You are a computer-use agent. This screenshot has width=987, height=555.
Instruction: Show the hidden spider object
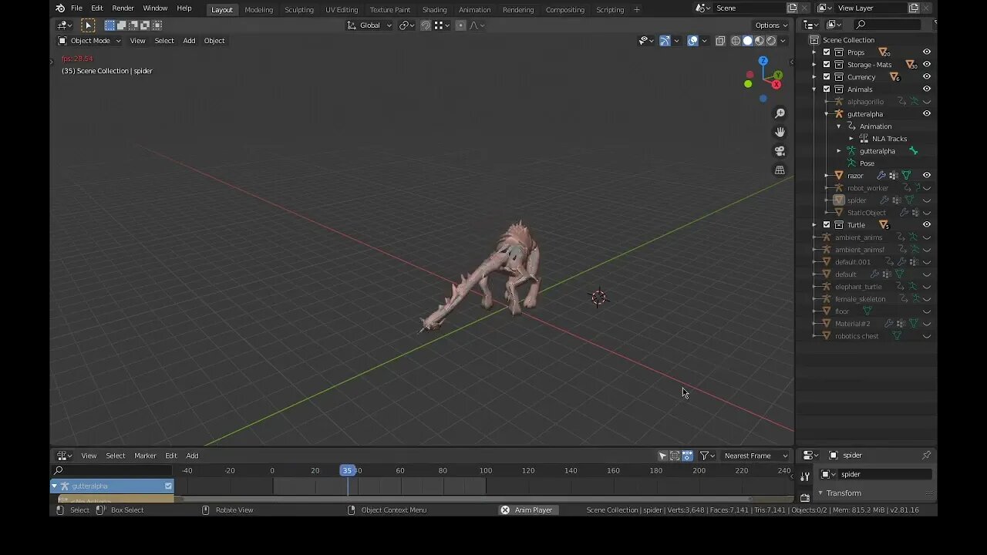(927, 200)
